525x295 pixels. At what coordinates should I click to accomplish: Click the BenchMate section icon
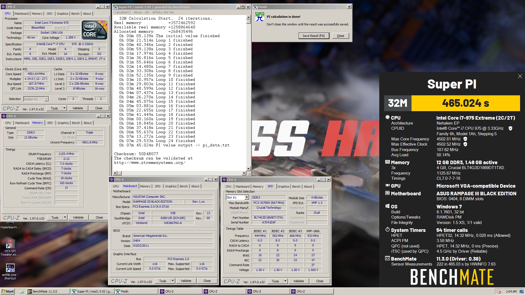[x=387, y=258]
